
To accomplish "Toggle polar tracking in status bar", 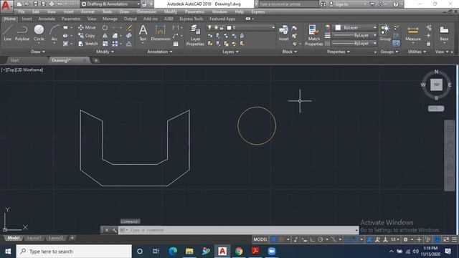I will click(x=321, y=239).
